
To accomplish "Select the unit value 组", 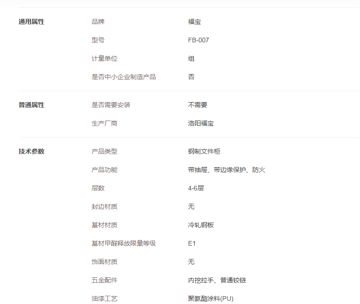I will tap(191, 58).
